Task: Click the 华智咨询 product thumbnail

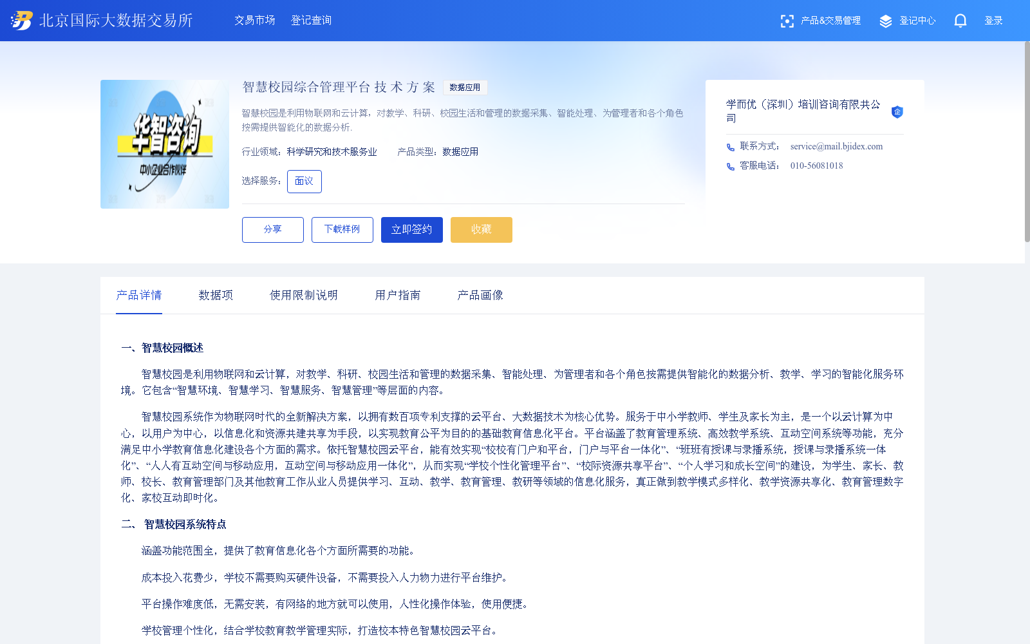Action: click(165, 144)
